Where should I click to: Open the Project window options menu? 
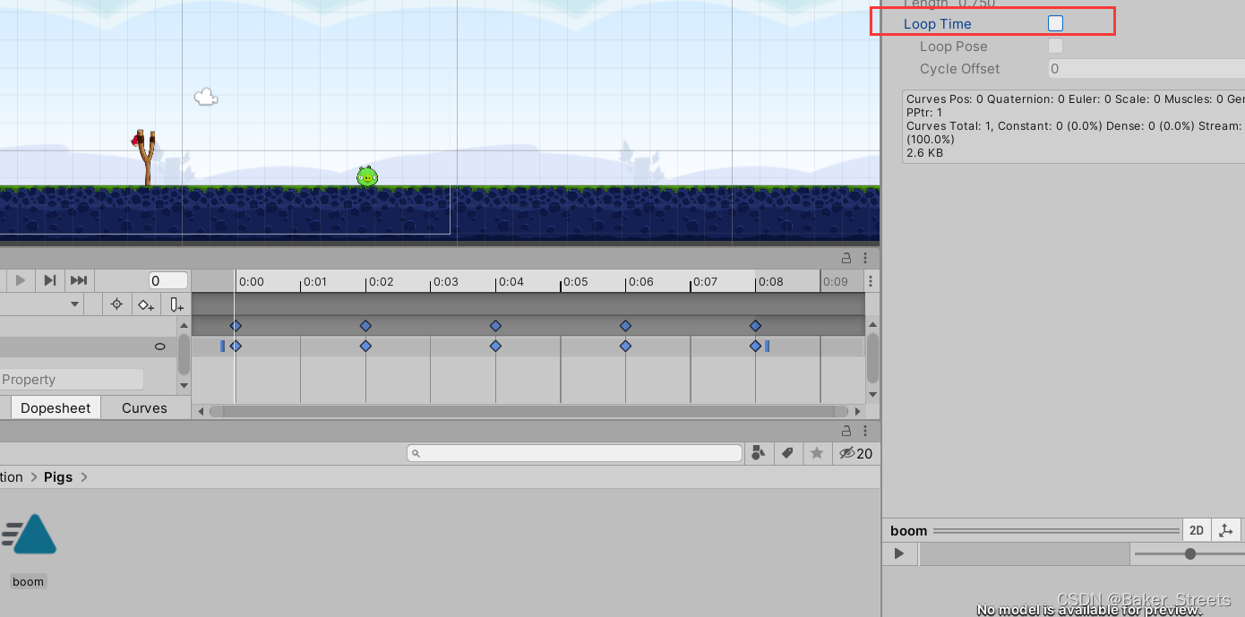[865, 431]
